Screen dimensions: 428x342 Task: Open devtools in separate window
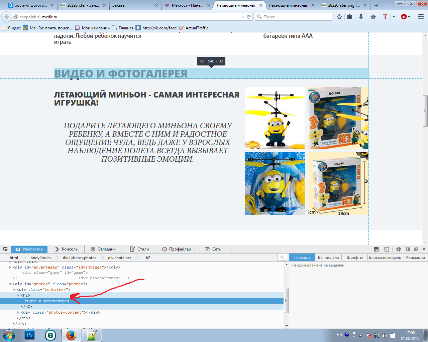coord(416,249)
